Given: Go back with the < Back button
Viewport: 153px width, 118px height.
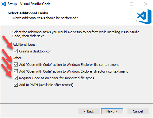Looking at the screenshot, I should 89,111.
